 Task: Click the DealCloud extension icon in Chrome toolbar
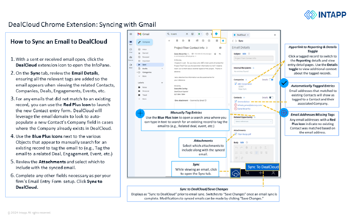click(216, 34)
